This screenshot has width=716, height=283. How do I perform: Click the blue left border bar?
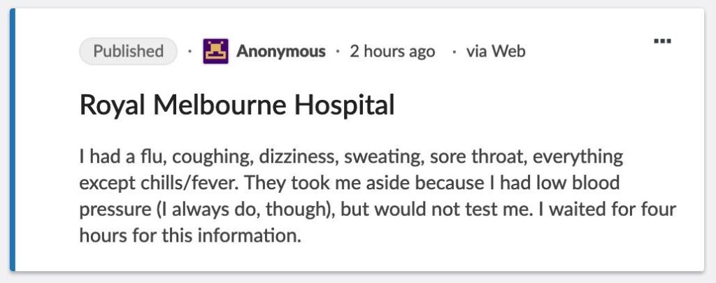13,140
